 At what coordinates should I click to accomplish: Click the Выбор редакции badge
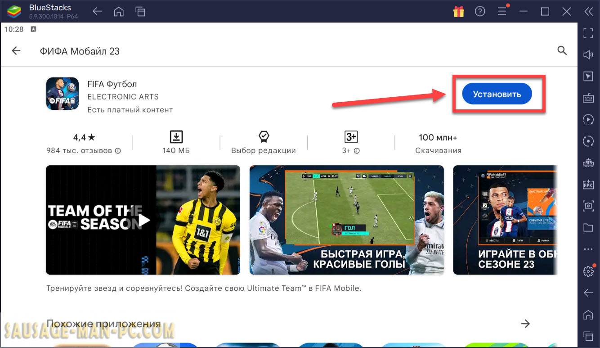[264, 143]
